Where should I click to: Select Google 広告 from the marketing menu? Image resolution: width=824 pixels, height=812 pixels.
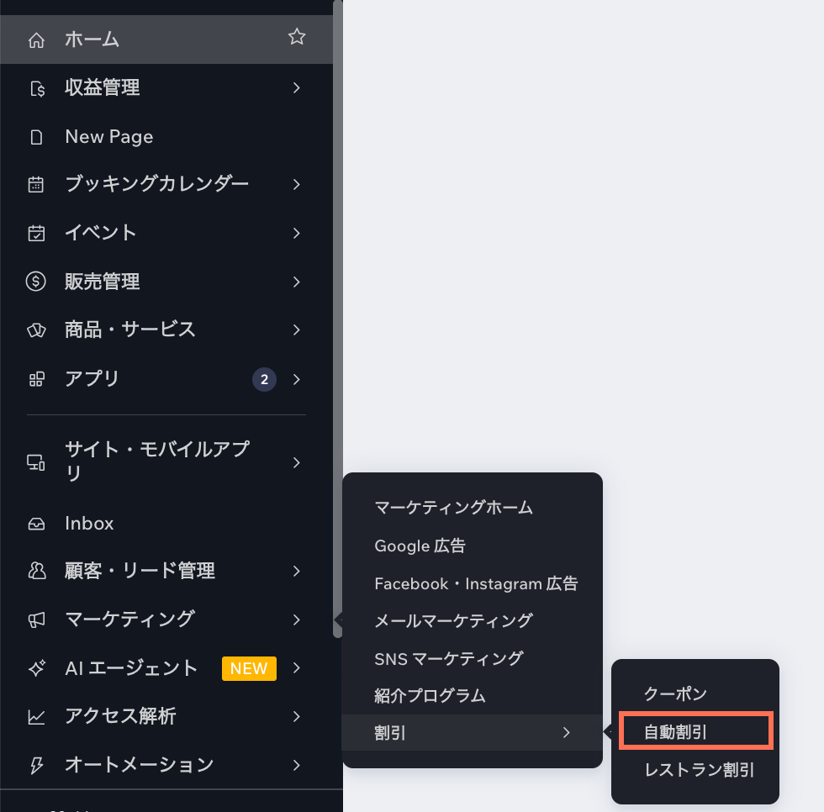(x=420, y=546)
